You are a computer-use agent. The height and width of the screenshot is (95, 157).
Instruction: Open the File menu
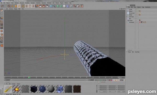1,3
